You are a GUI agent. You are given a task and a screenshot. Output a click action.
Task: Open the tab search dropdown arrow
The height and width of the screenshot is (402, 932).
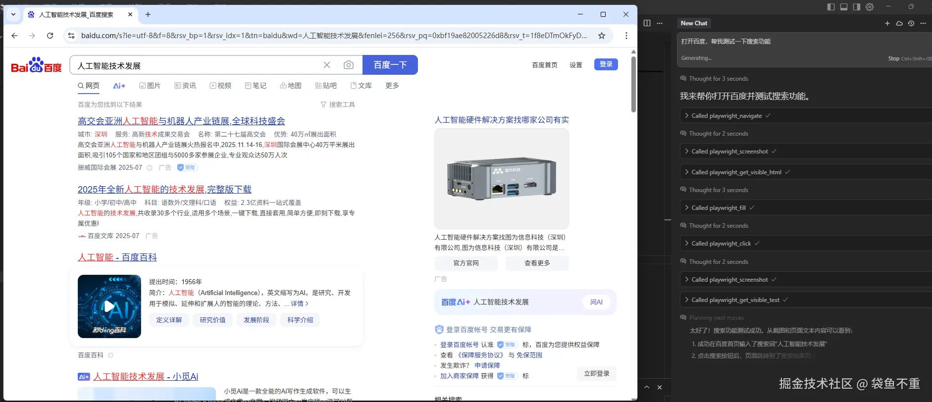tap(13, 14)
